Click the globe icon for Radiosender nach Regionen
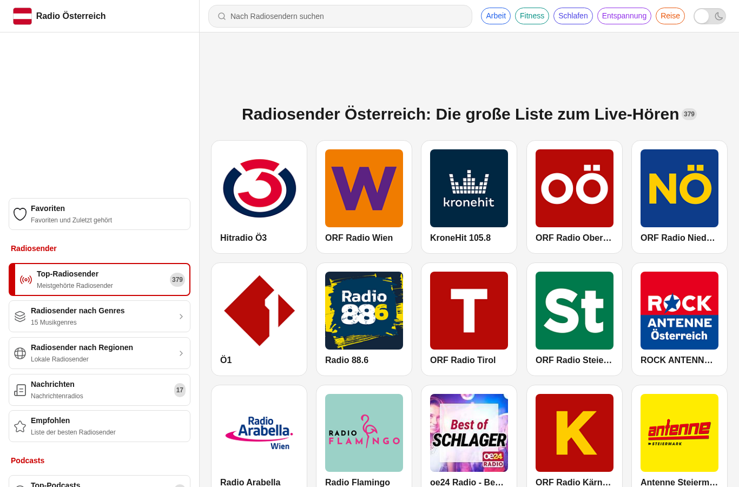739x487 pixels. coord(20,353)
